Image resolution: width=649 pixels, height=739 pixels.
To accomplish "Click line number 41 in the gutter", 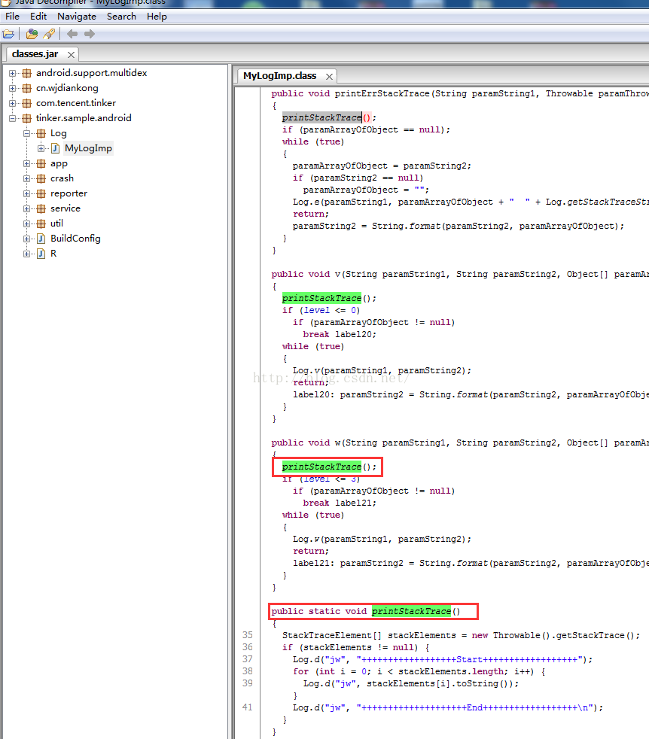I will tap(248, 707).
